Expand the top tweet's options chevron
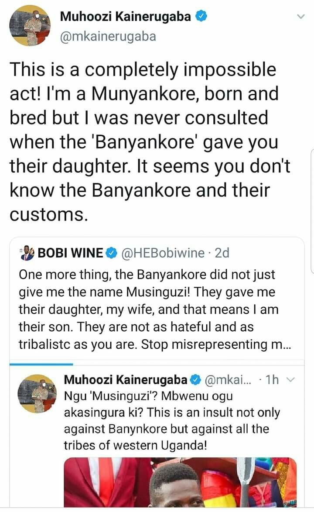The image size is (314, 512). pyautogui.click(x=300, y=17)
